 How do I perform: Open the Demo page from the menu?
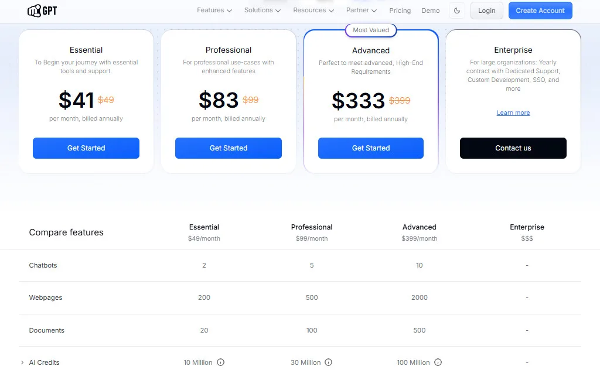pos(431,11)
